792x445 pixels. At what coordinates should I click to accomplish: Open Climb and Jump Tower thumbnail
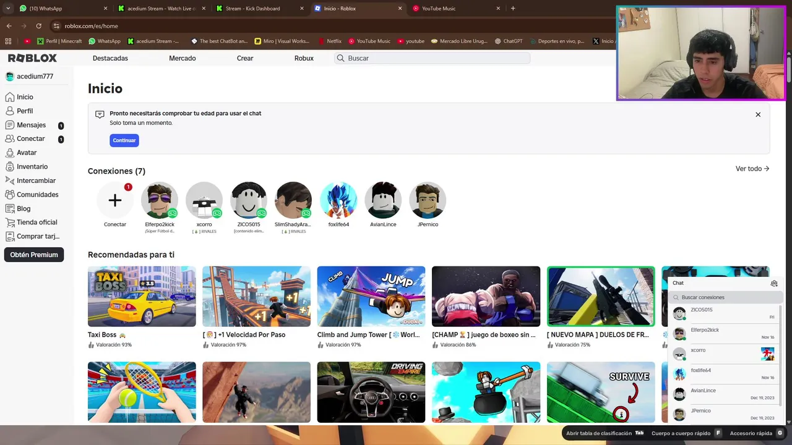coord(371,296)
